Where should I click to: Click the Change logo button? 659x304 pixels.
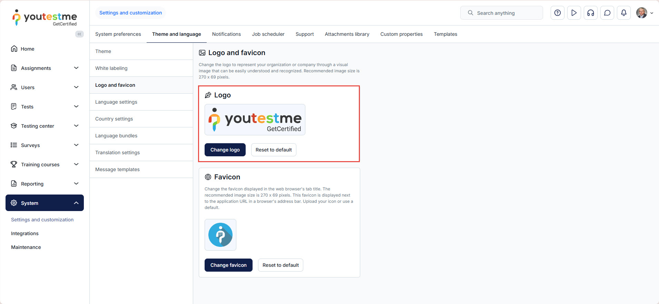(x=225, y=150)
